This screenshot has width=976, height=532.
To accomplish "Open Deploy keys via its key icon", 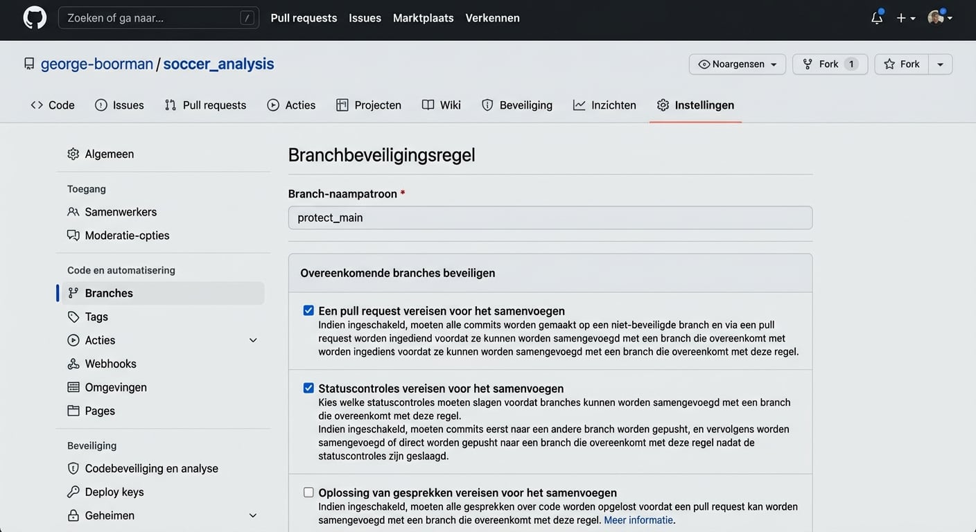I will (x=73, y=491).
